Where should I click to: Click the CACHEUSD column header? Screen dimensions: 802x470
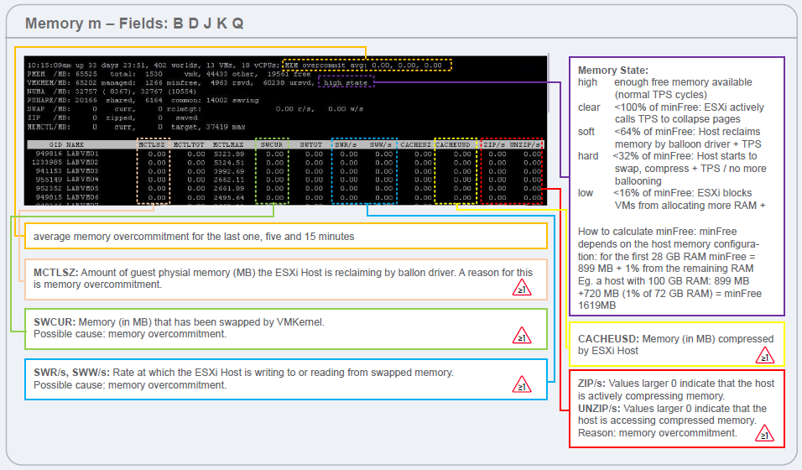[x=453, y=145]
